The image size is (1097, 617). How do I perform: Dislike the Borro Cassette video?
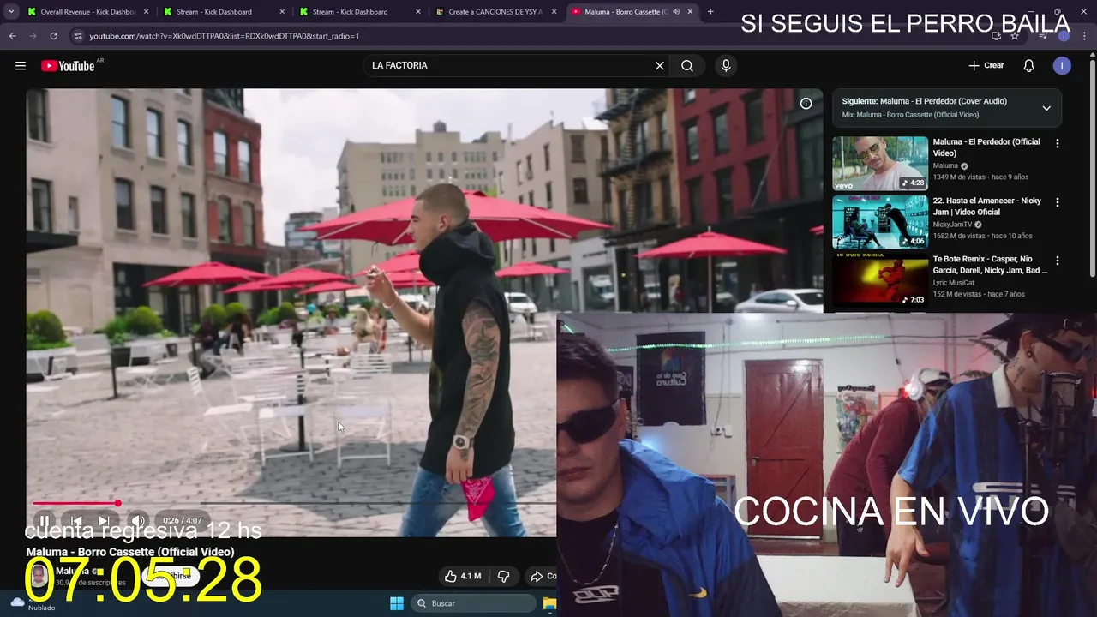point(504,576)
